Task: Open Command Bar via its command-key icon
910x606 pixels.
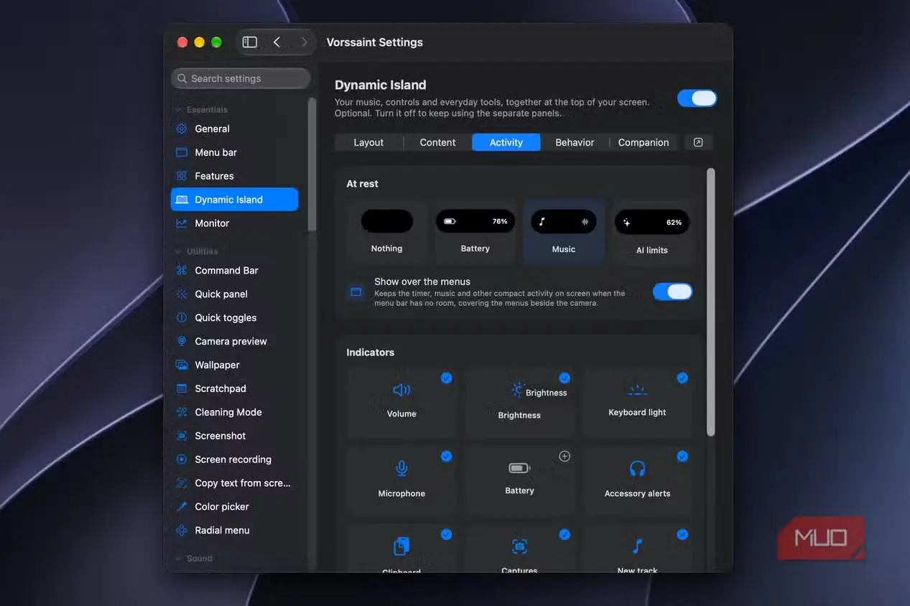Action: point(182,271)
